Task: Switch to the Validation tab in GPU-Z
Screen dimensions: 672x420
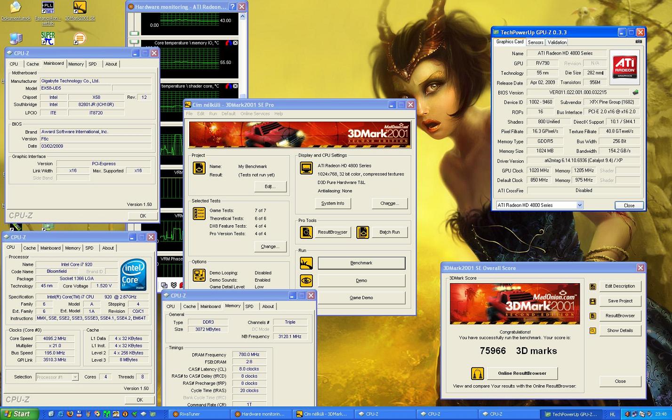Action: tap(557, 42)
